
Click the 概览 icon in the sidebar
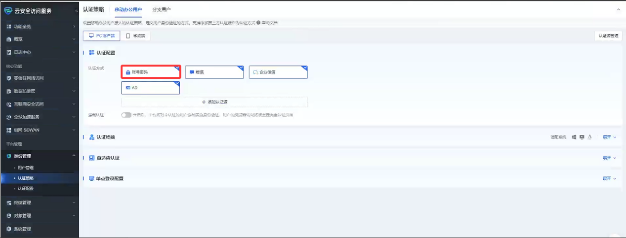pos(9,39)
